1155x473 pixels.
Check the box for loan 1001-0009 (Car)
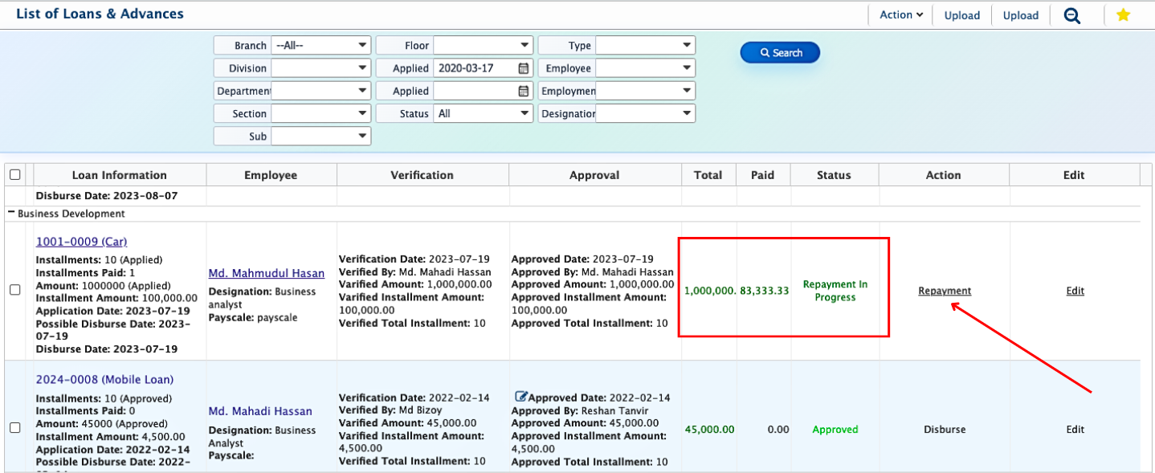[x=14, y=291]
